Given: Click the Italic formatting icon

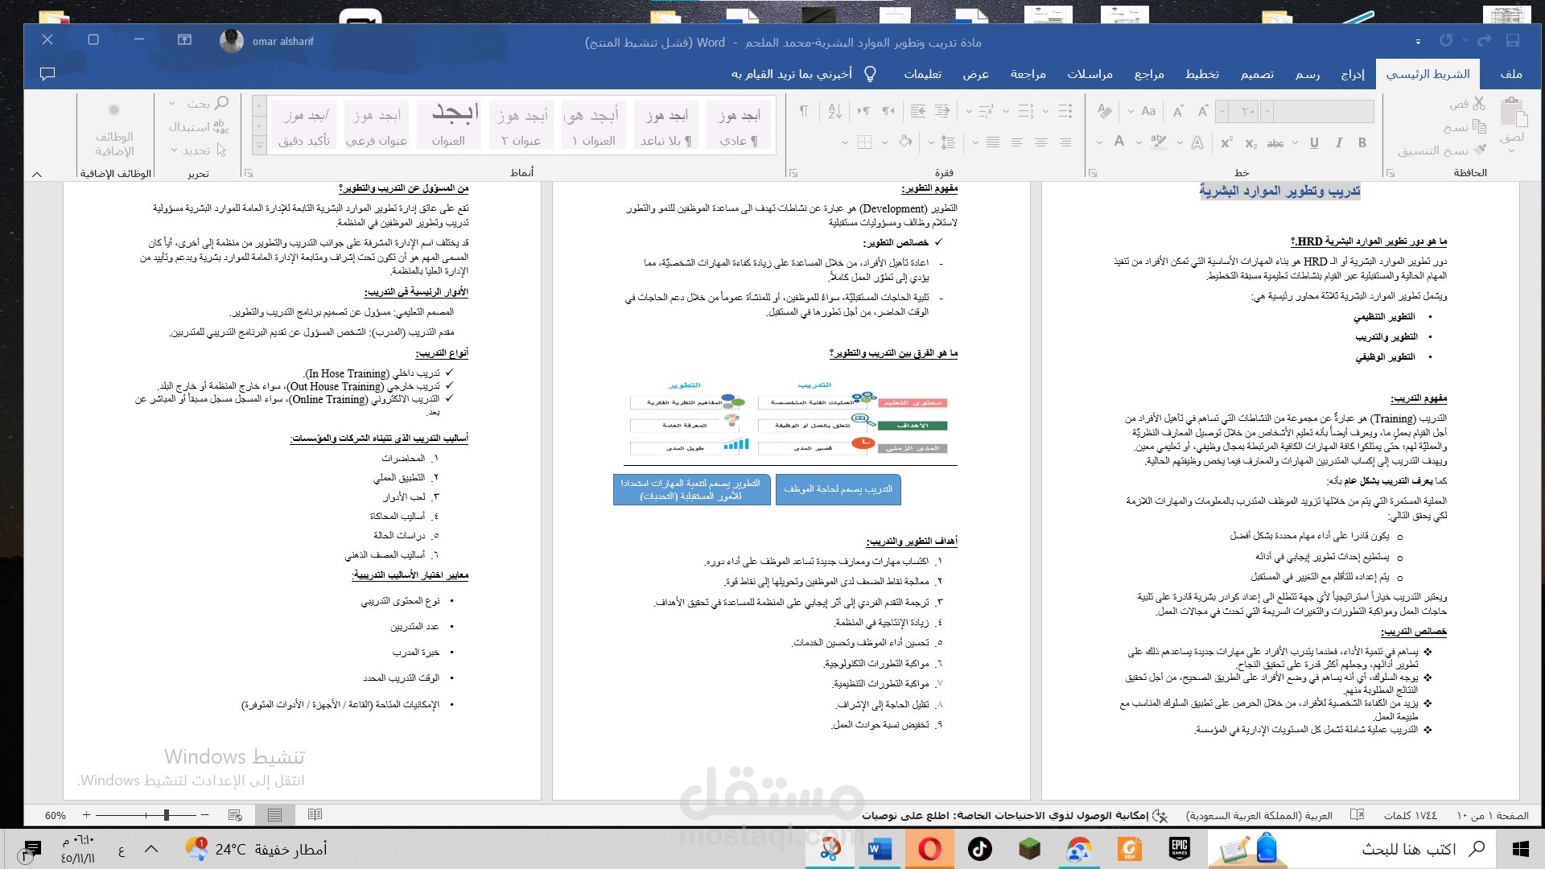Looking at the screenshot, I should coord(1339,142).
